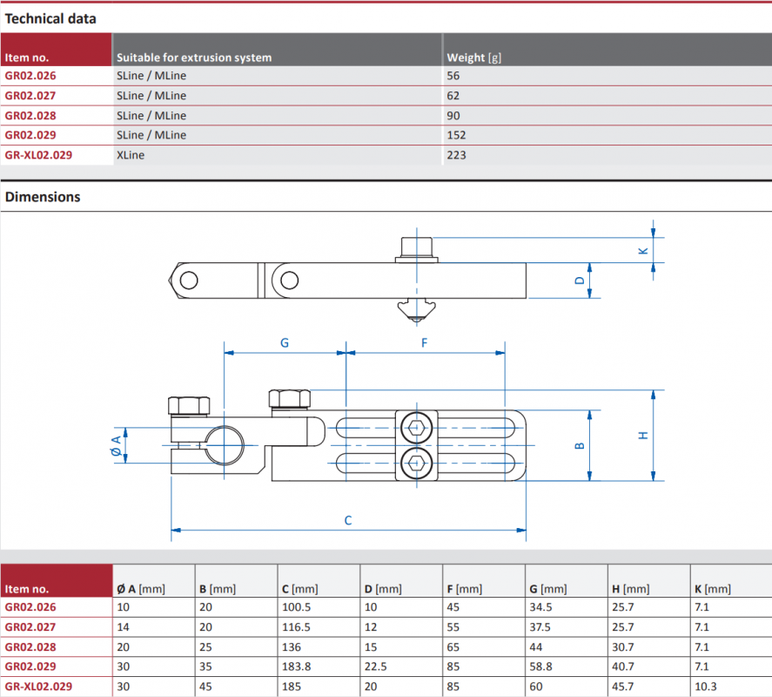Click the G value 44
772x697 pixels.
coord(535,647)
